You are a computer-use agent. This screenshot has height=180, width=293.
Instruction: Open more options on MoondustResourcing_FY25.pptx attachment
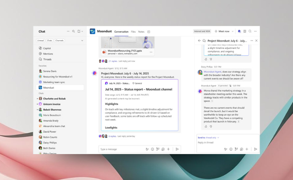(x=151, y=52)
